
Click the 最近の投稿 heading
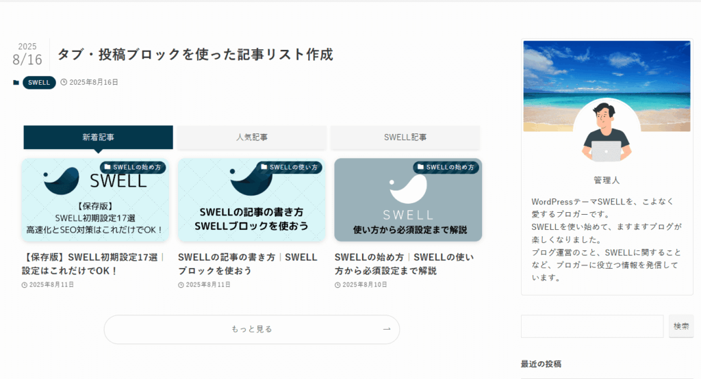pyautogui.click(x=541, y=364)
